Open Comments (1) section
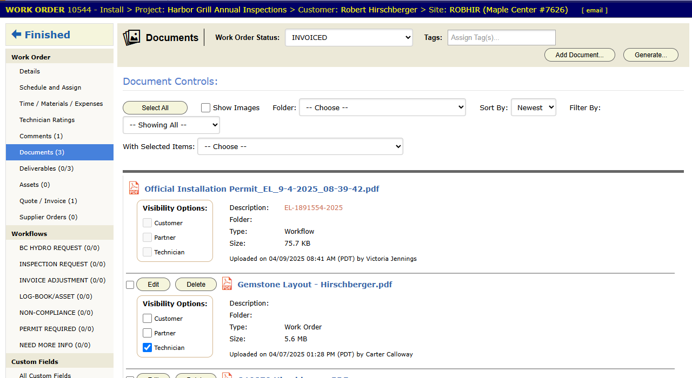692x378 pixels. [59, 136]
